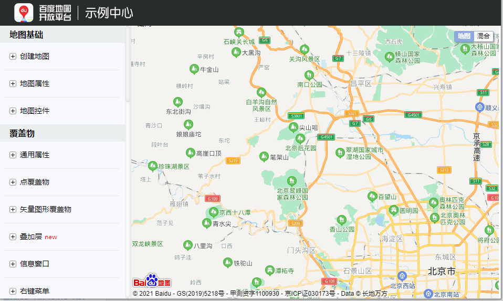Click the 娘娘庙坨 mountain icon
Viewport: 503px width, 301px height.
pyautogui.click(x=188, y=124)
